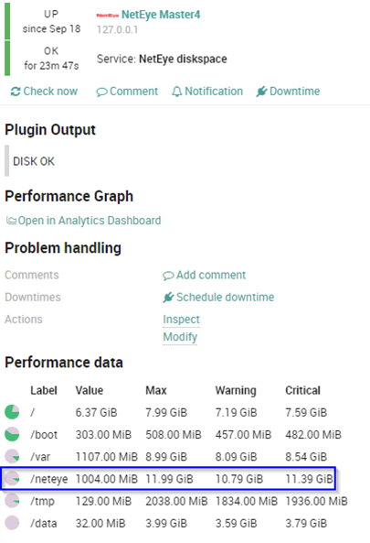Viewport: 370px width, 543px height.
Task: Click the /boot usage pie chart
Action: coord(12,434)
